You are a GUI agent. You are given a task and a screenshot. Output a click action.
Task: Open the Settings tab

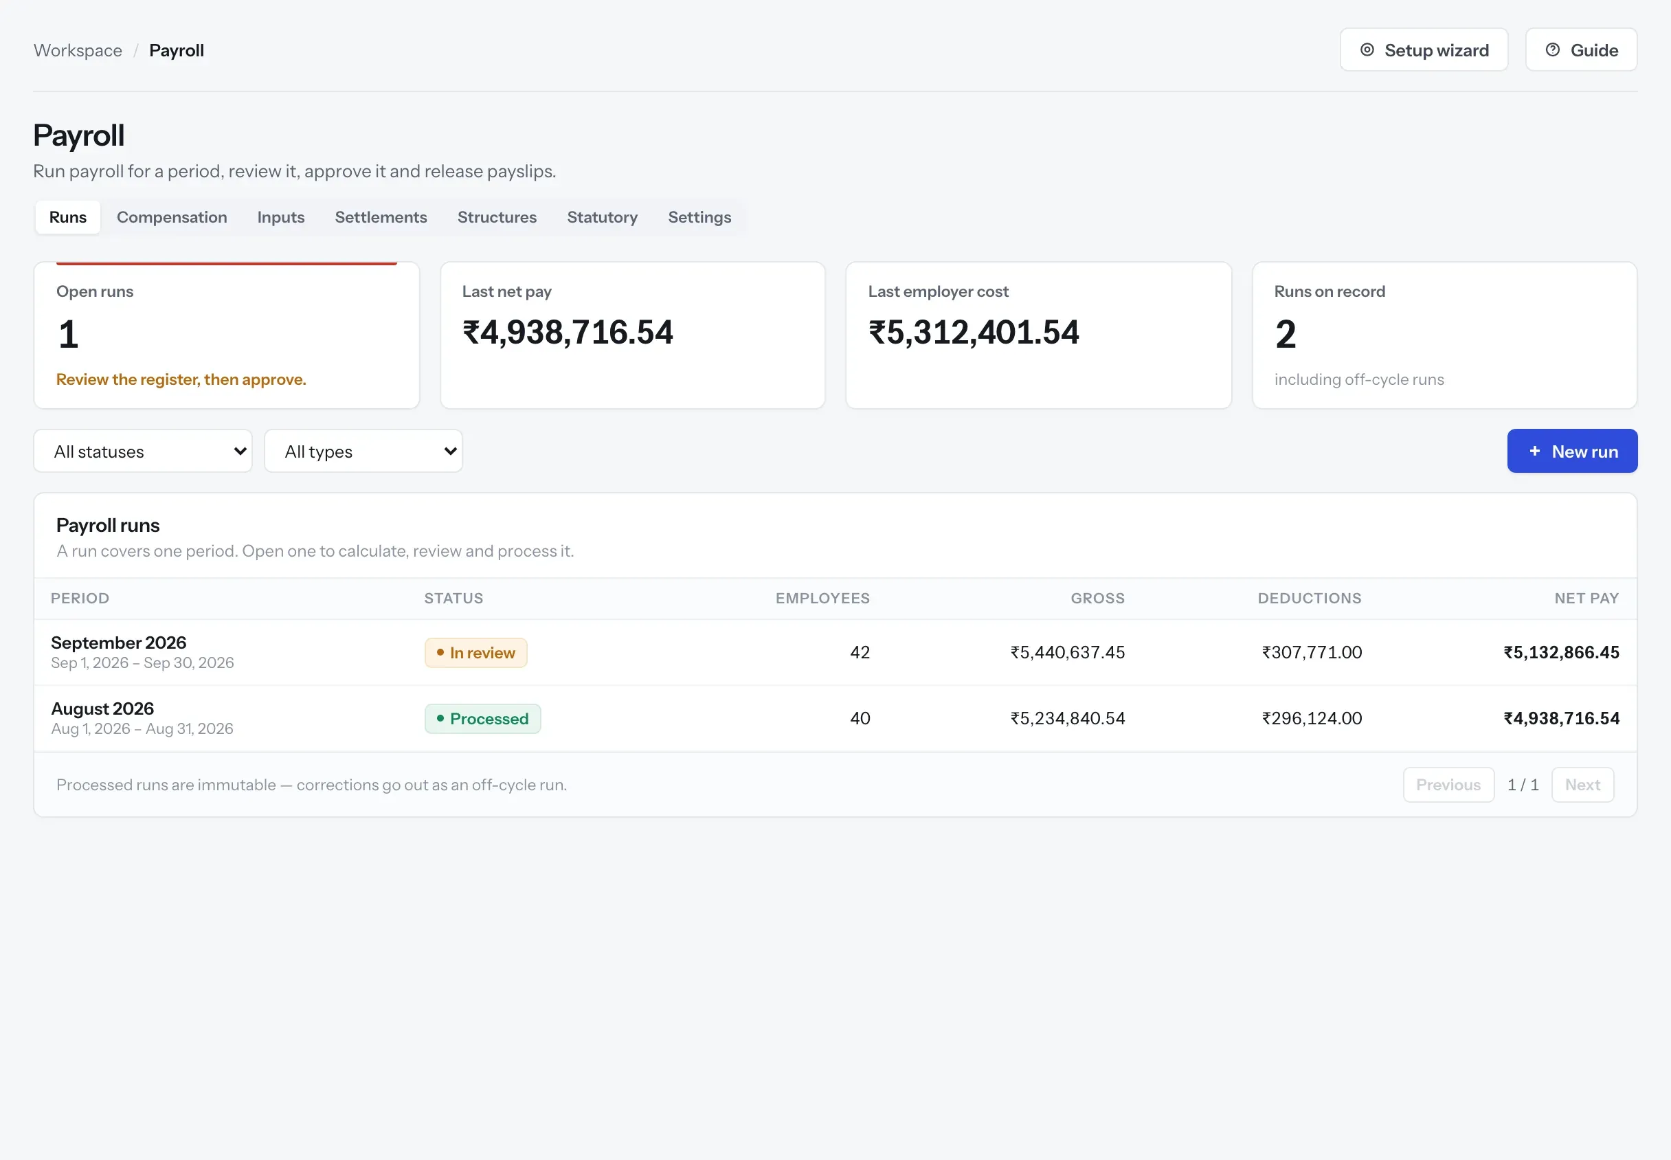(x=699, y=217)
